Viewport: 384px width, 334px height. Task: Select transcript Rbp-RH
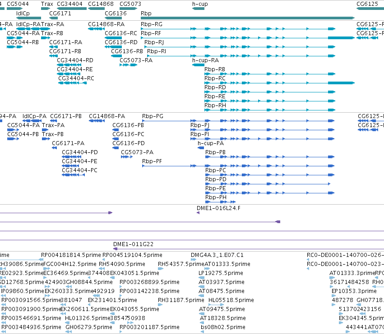[x=215, y=106]
